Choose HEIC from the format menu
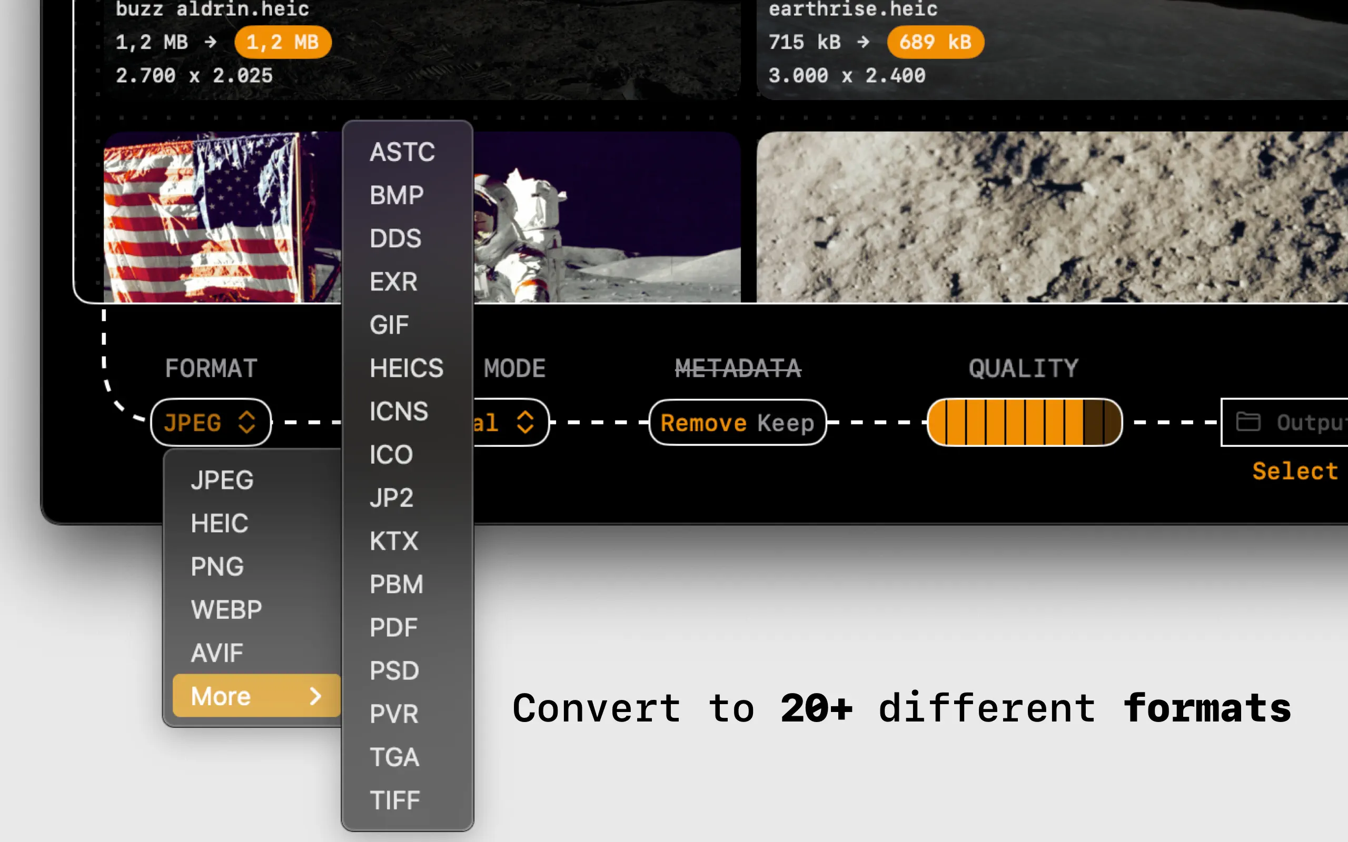 (220, 524)
